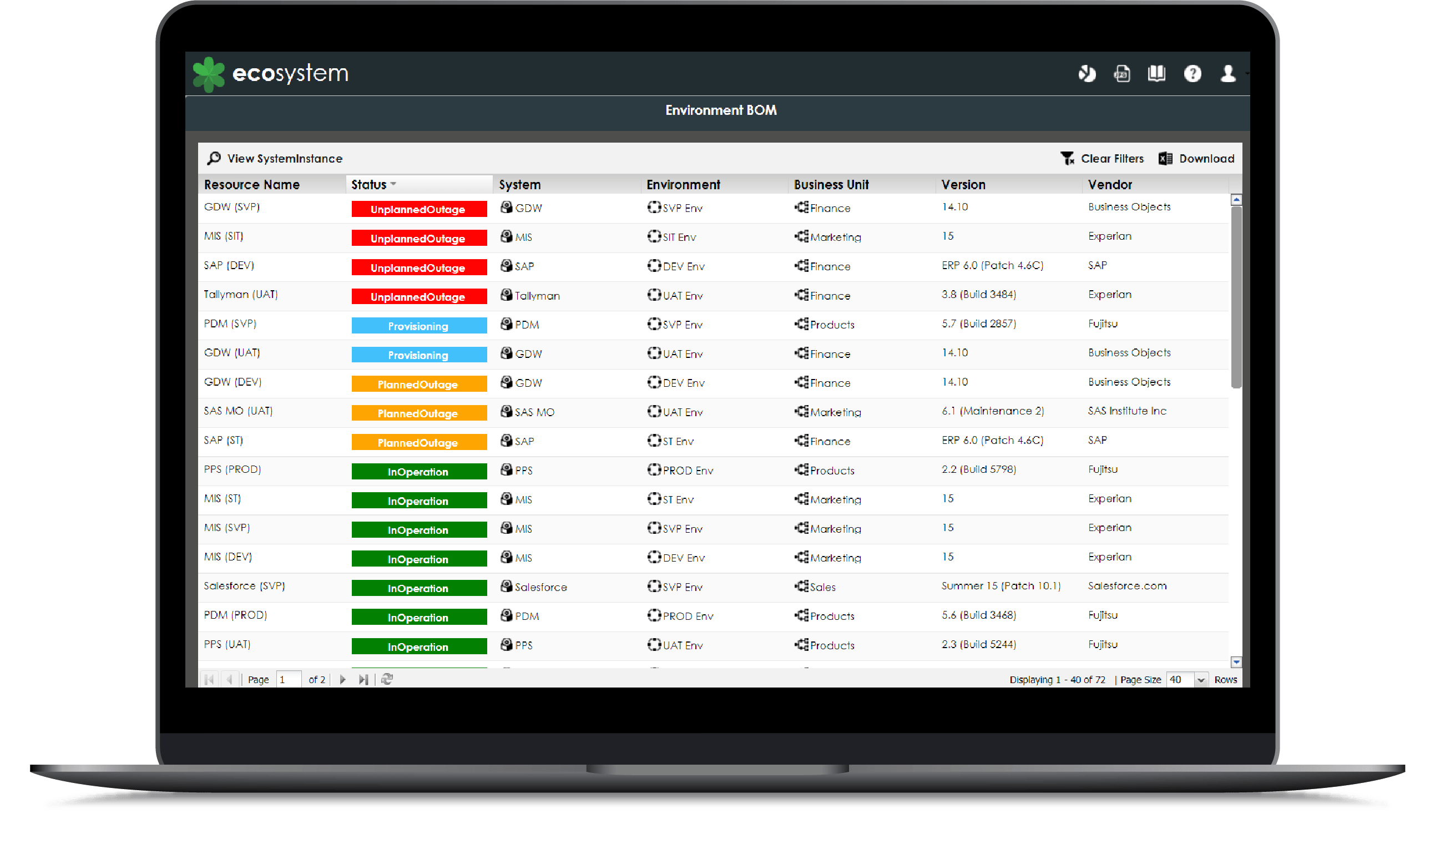Image resolution: width=1435 pixels, height=849 pixels.
Task: Go to next page arrow
Action: [x=342, y=680]
